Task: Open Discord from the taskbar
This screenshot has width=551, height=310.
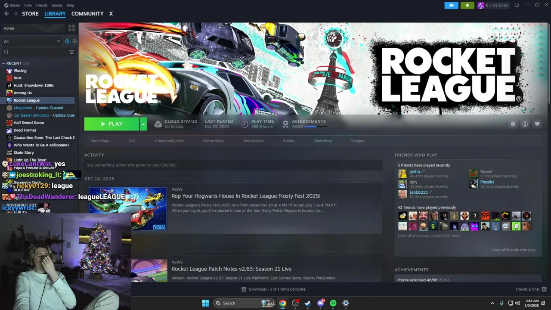Action: pyautogui.click(x=321, y=303)
